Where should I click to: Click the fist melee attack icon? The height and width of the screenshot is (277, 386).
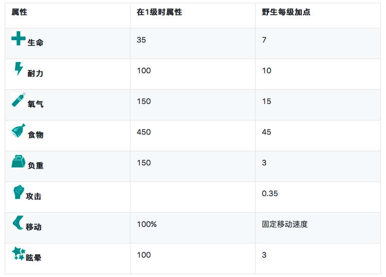(x=18, y=192)
